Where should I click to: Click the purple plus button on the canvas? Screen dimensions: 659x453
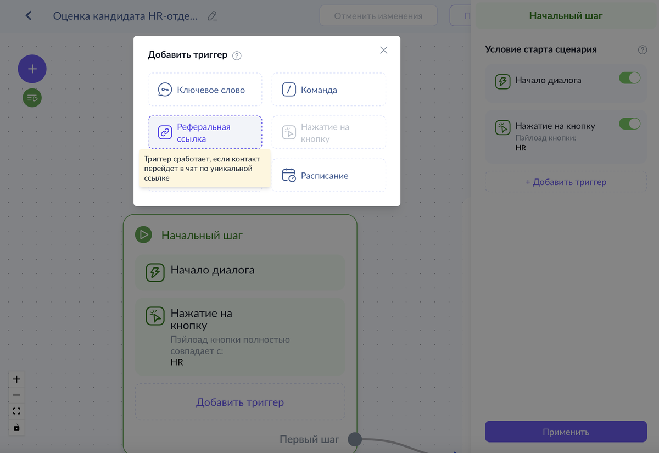[x=32, y=69]
